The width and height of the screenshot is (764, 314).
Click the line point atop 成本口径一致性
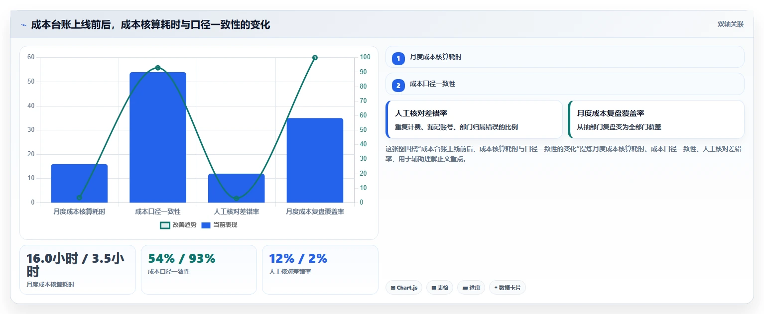coord(158,68)
